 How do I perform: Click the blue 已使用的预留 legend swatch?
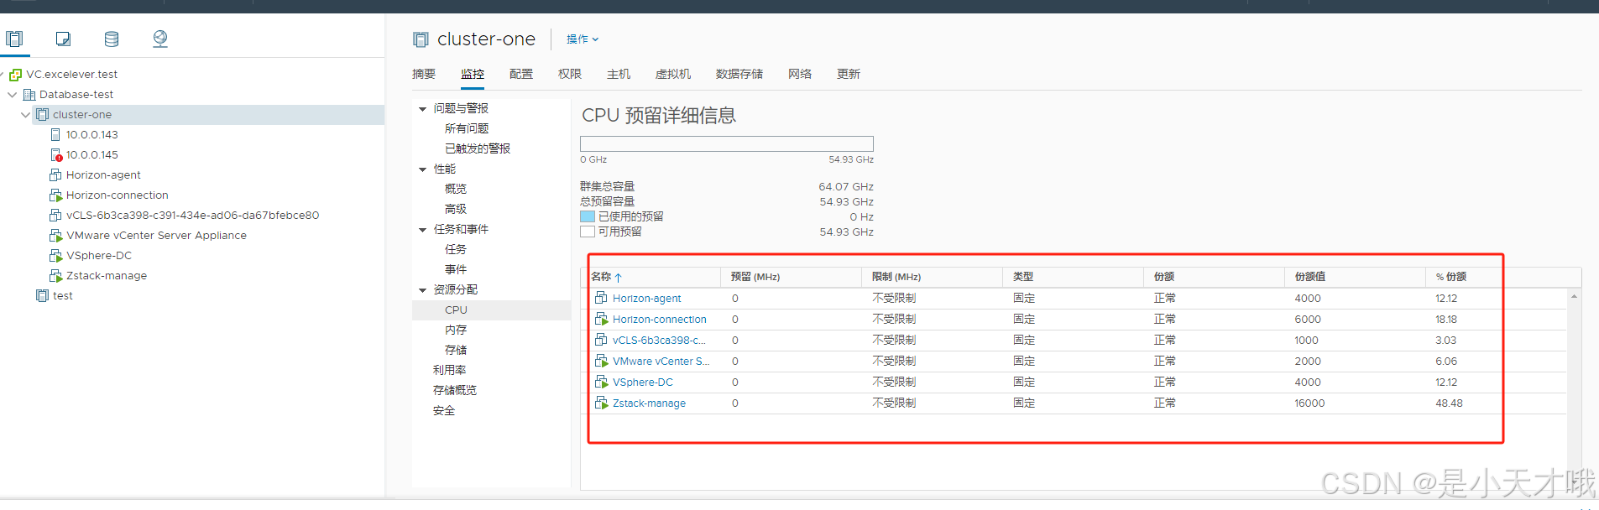(588, 216)
